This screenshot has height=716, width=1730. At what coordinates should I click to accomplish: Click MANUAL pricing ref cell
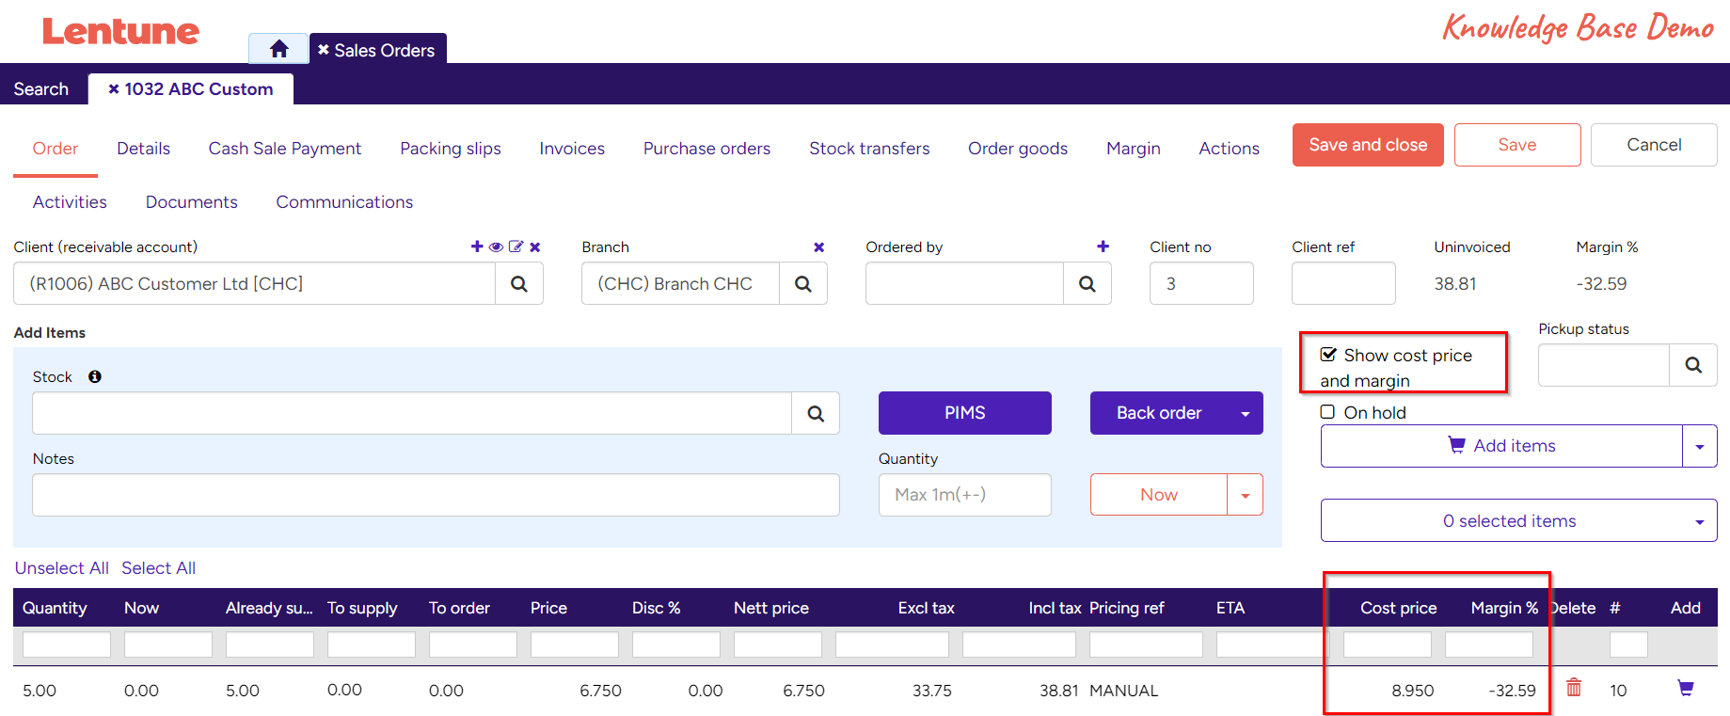click(x=1123, y=691)
